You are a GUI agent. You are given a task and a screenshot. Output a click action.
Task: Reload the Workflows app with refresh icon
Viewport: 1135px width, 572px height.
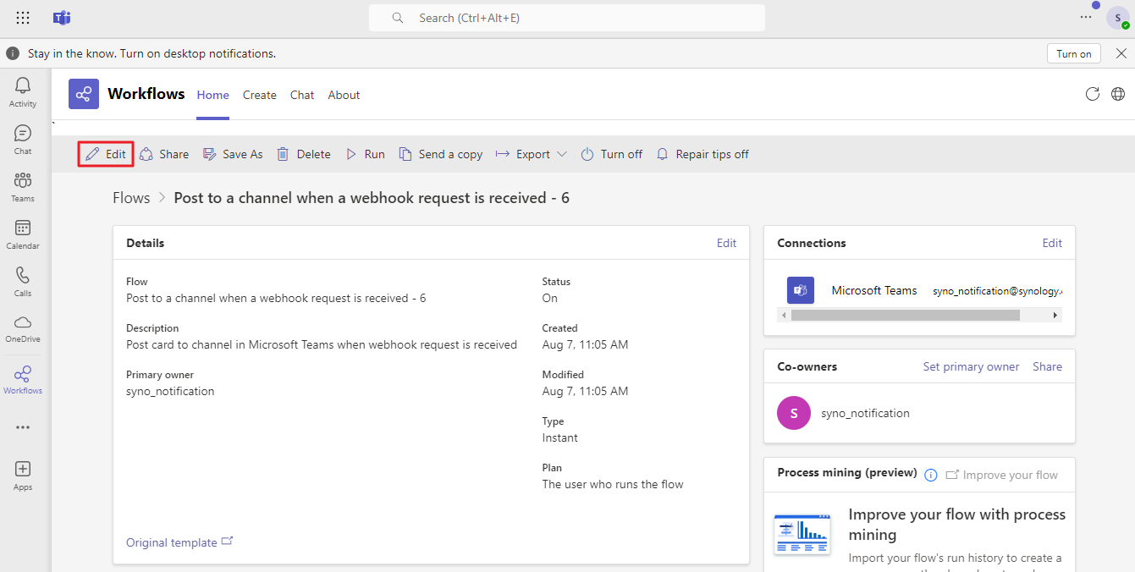pos(1093,94)
